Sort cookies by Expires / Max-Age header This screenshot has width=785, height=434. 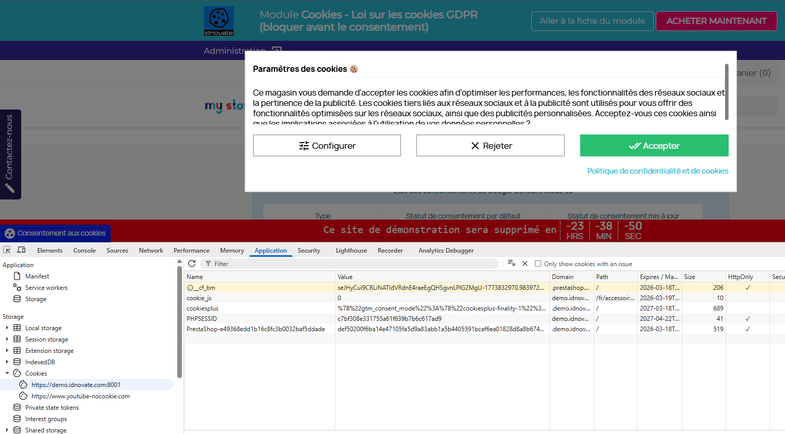(659, 277)
